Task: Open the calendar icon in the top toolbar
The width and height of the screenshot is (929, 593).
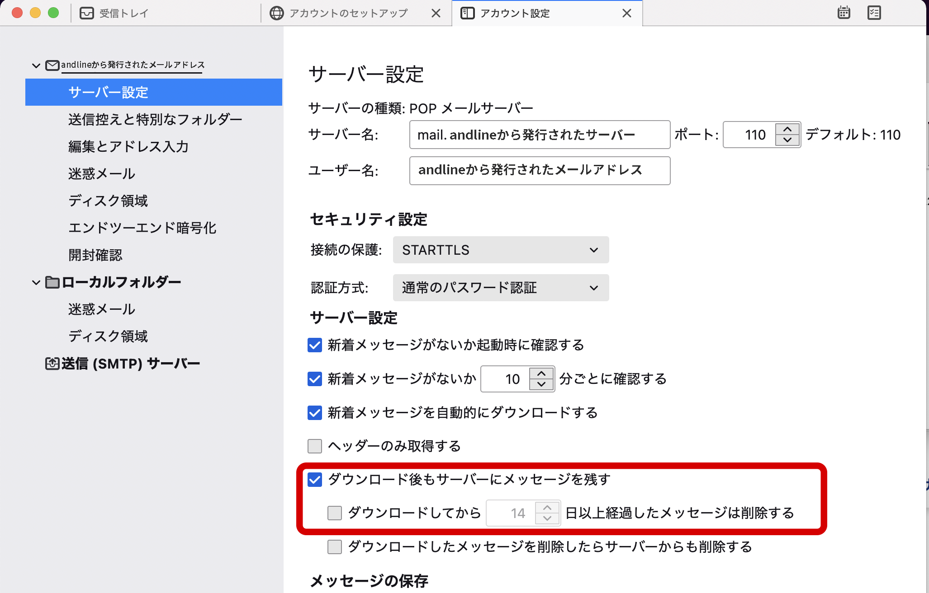Action: tap(844, 13)
